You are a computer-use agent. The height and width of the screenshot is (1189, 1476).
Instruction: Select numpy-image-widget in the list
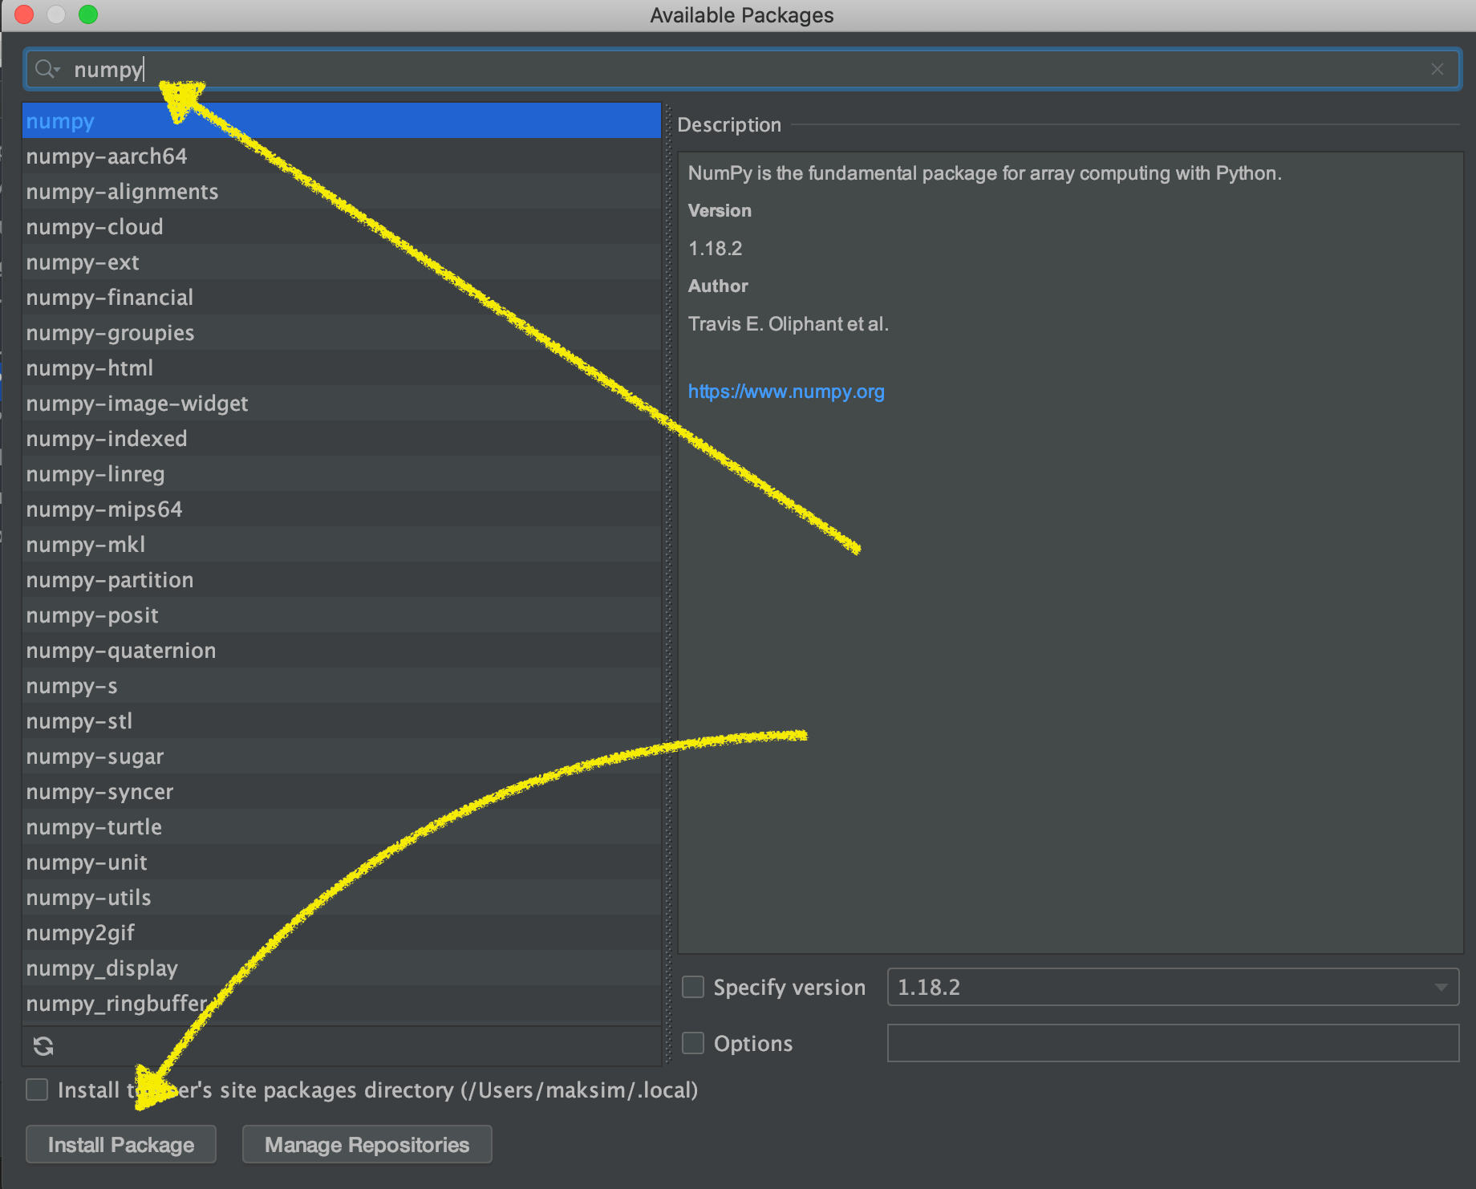coord(342,403)
